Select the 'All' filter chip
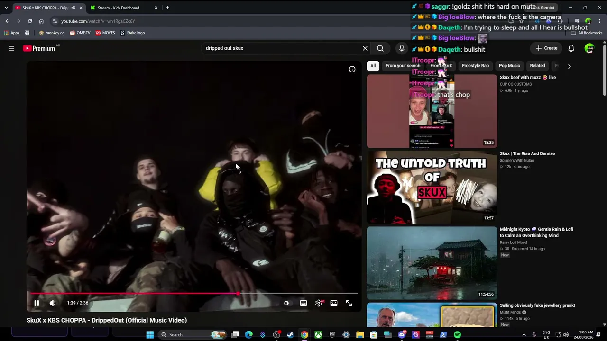This screenshot has height=341, width=607. [373, 66]
